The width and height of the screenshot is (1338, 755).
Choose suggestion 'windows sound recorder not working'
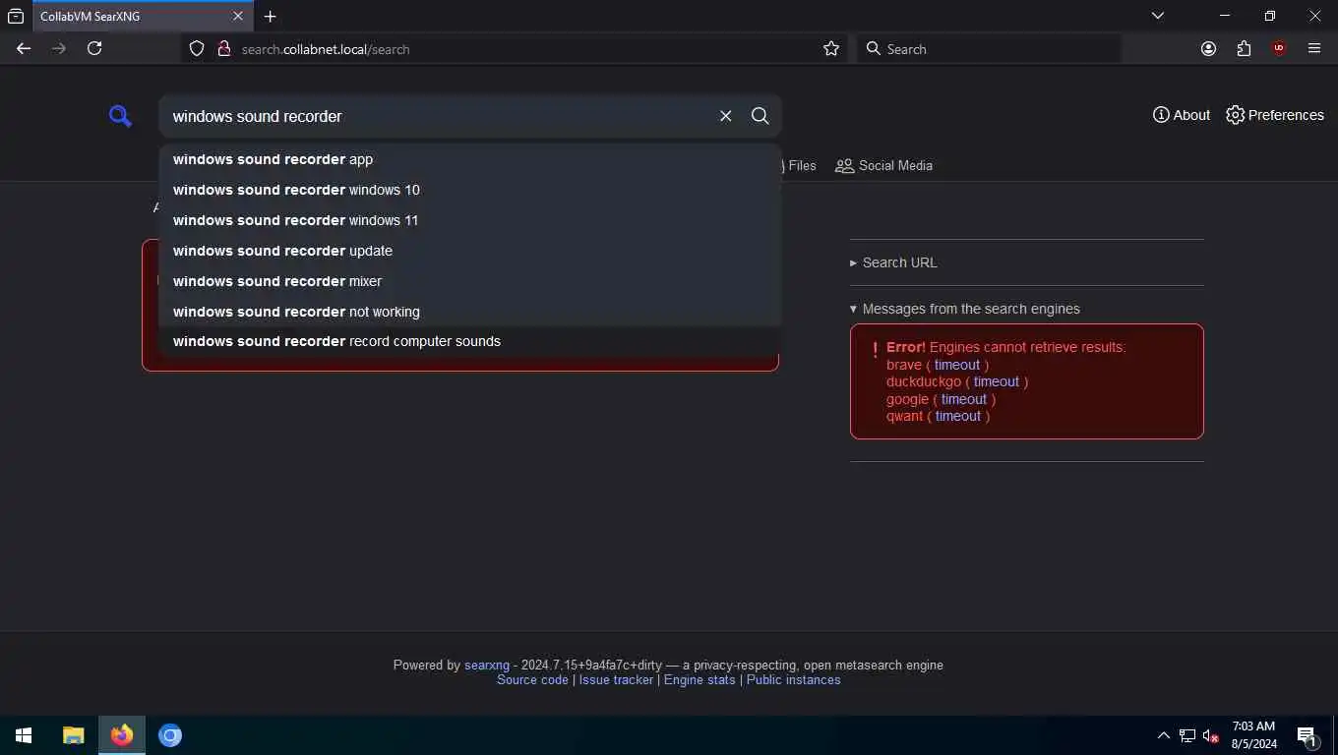[x=470, y=312]
